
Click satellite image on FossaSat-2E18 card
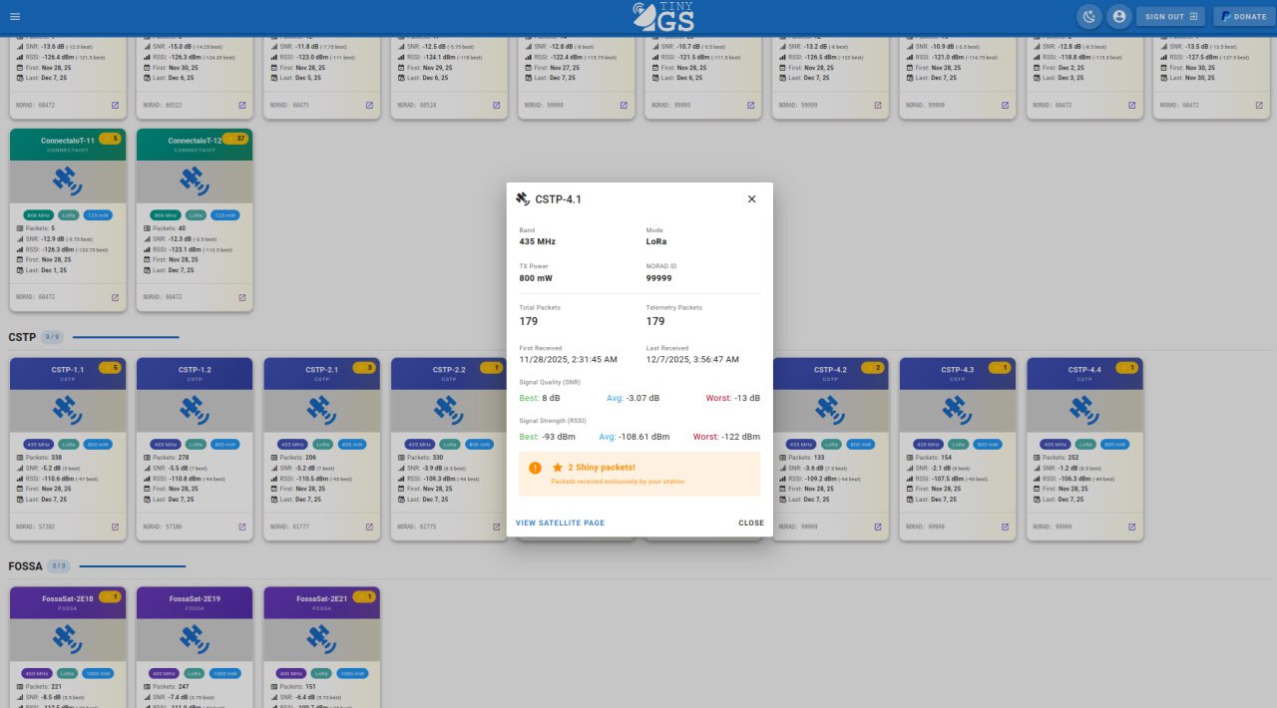68,639
